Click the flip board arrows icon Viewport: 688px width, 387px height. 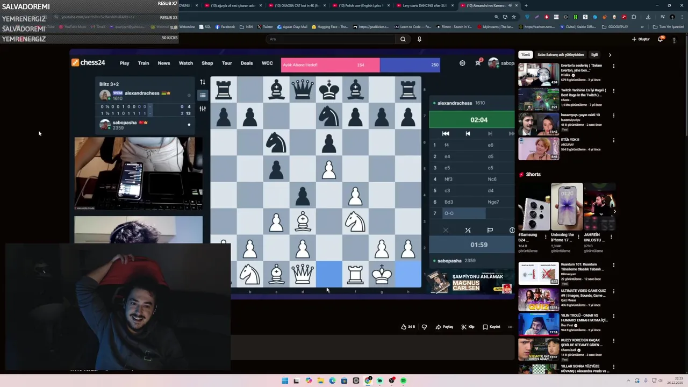click(203, 82)
